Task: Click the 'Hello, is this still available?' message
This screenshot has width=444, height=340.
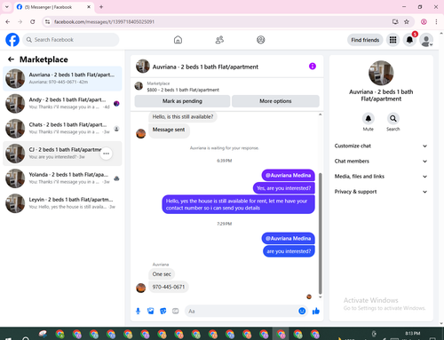Action: (x=183, y=116)
